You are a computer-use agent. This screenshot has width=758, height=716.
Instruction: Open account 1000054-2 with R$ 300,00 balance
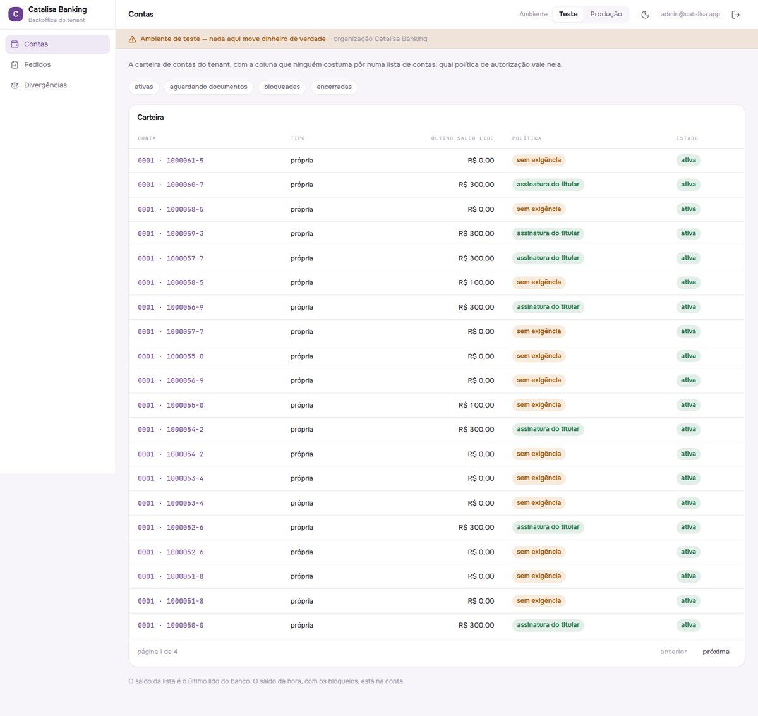[171, 430]
